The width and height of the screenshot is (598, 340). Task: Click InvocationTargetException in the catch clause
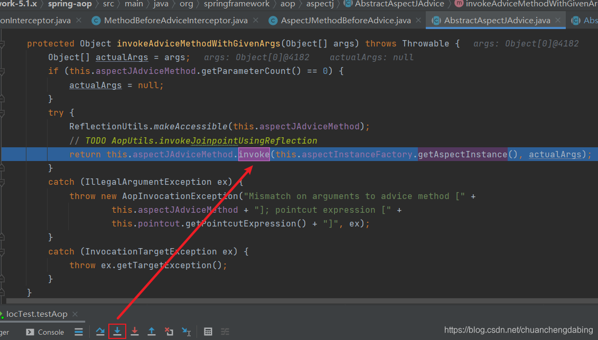coord(151,252)
